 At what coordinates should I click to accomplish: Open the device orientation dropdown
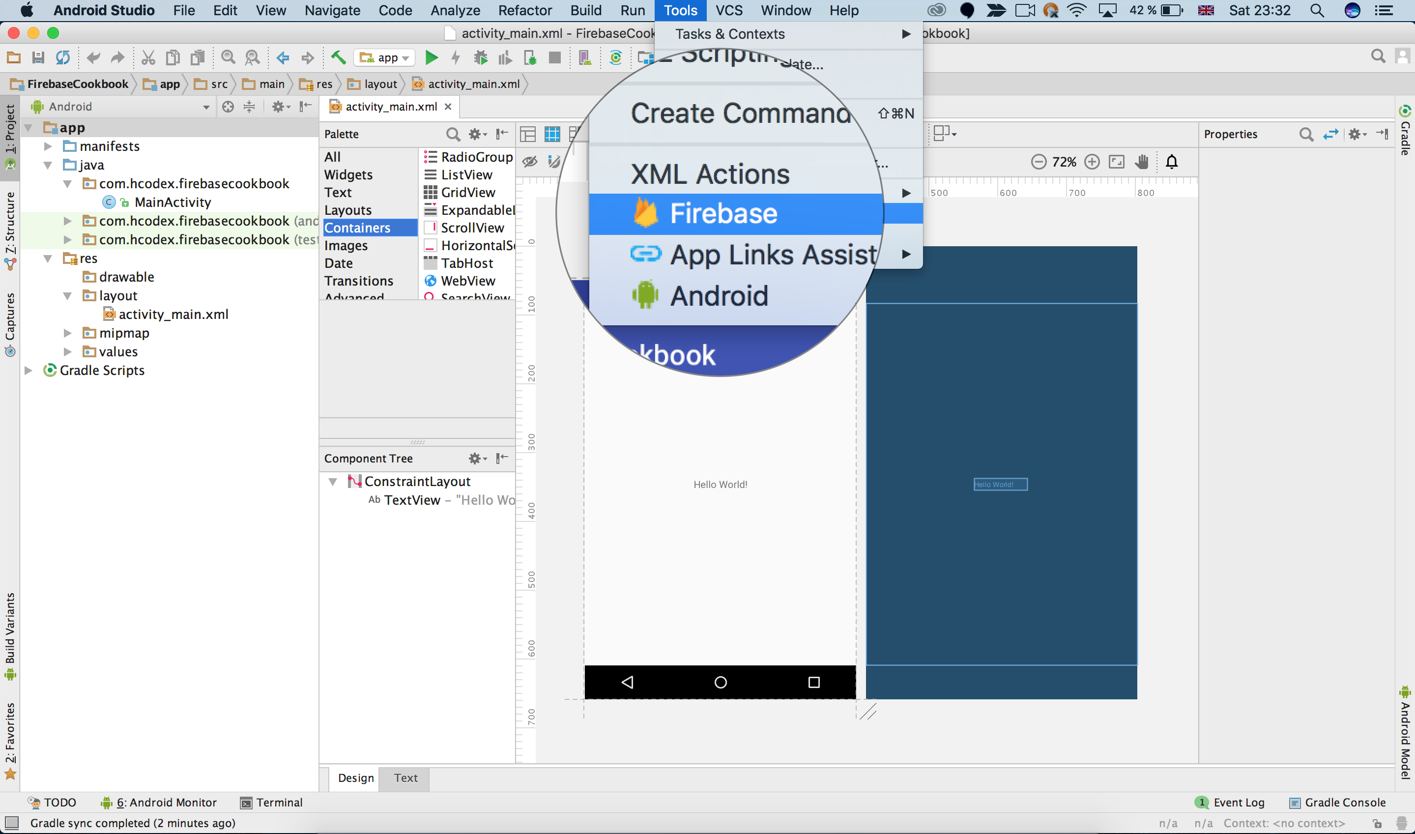(945, 134)
